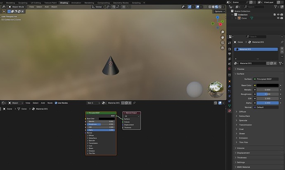Switch to orthographic view grid icon
The height and width of the screenshot is (170, 285).
(222, 48)
